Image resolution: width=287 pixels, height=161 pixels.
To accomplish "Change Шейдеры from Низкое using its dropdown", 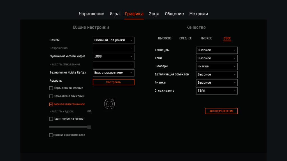I will coord(216,66).
